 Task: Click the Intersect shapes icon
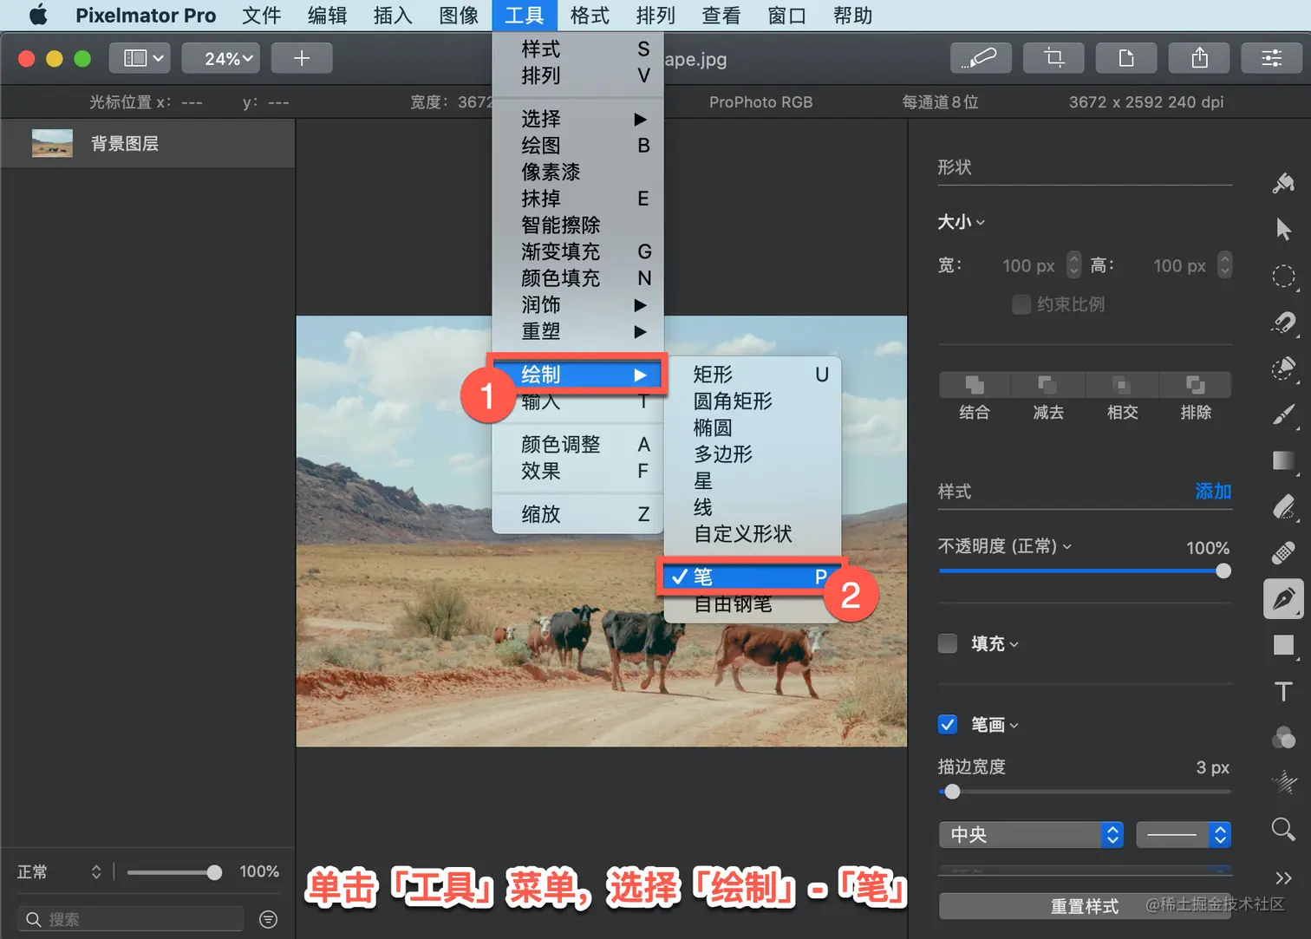pos(1122,384)
